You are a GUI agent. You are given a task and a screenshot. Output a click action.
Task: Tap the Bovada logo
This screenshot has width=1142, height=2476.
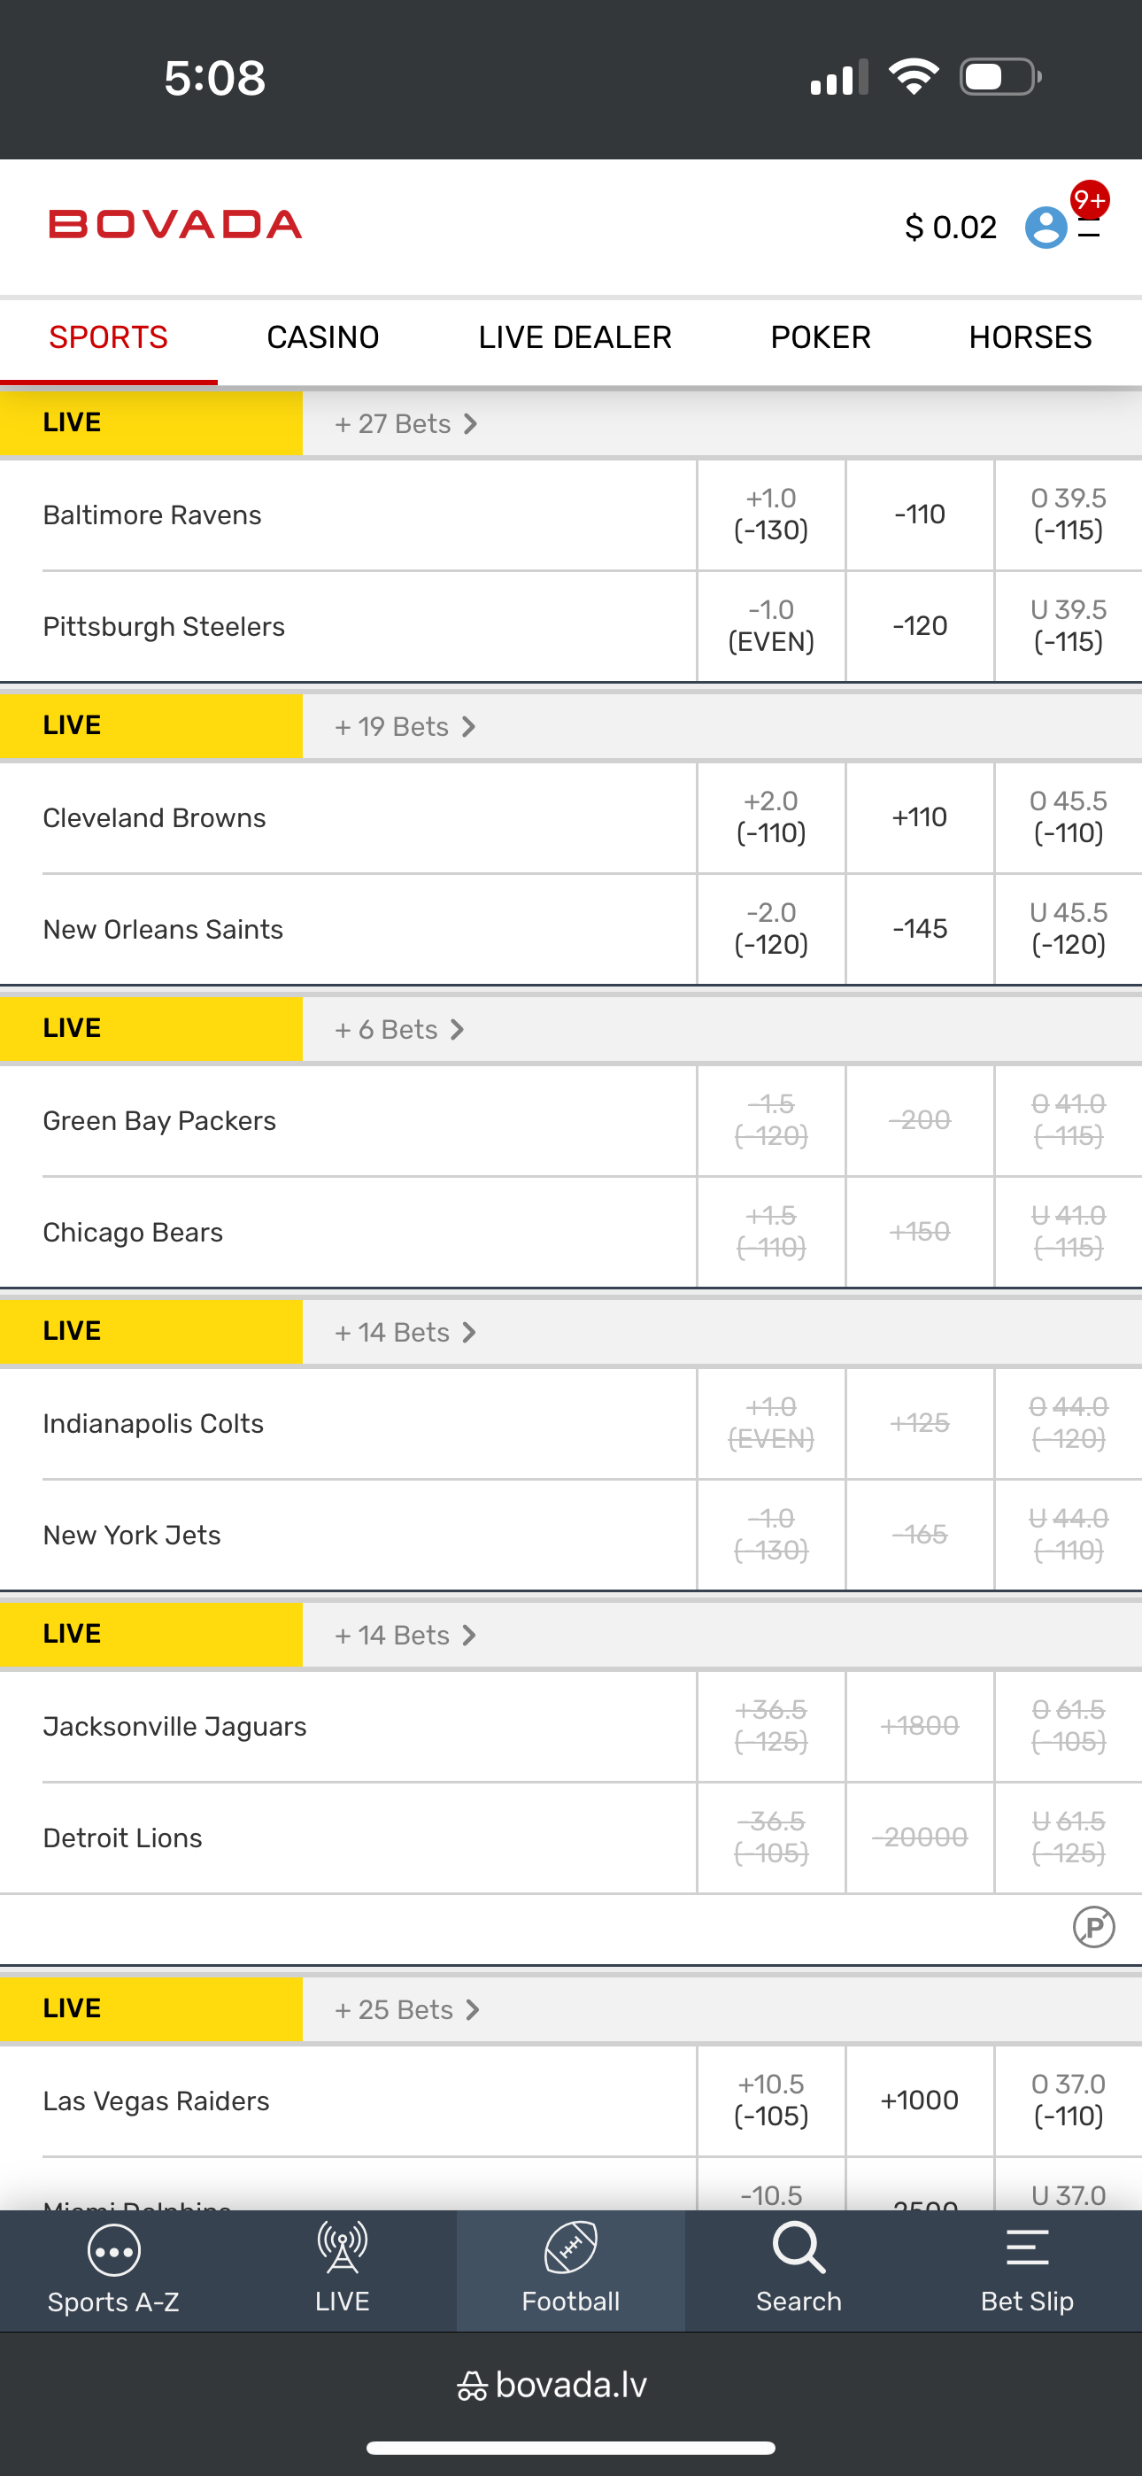point(176,225)
